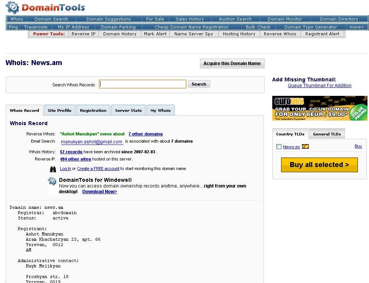
Task: Go to Domain Parking
Action: click(118, 27)
